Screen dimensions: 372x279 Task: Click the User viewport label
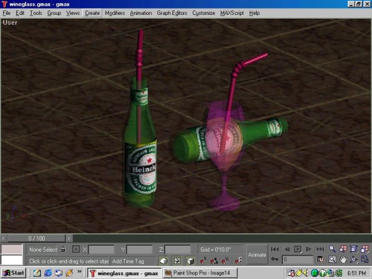pos(10,22)
